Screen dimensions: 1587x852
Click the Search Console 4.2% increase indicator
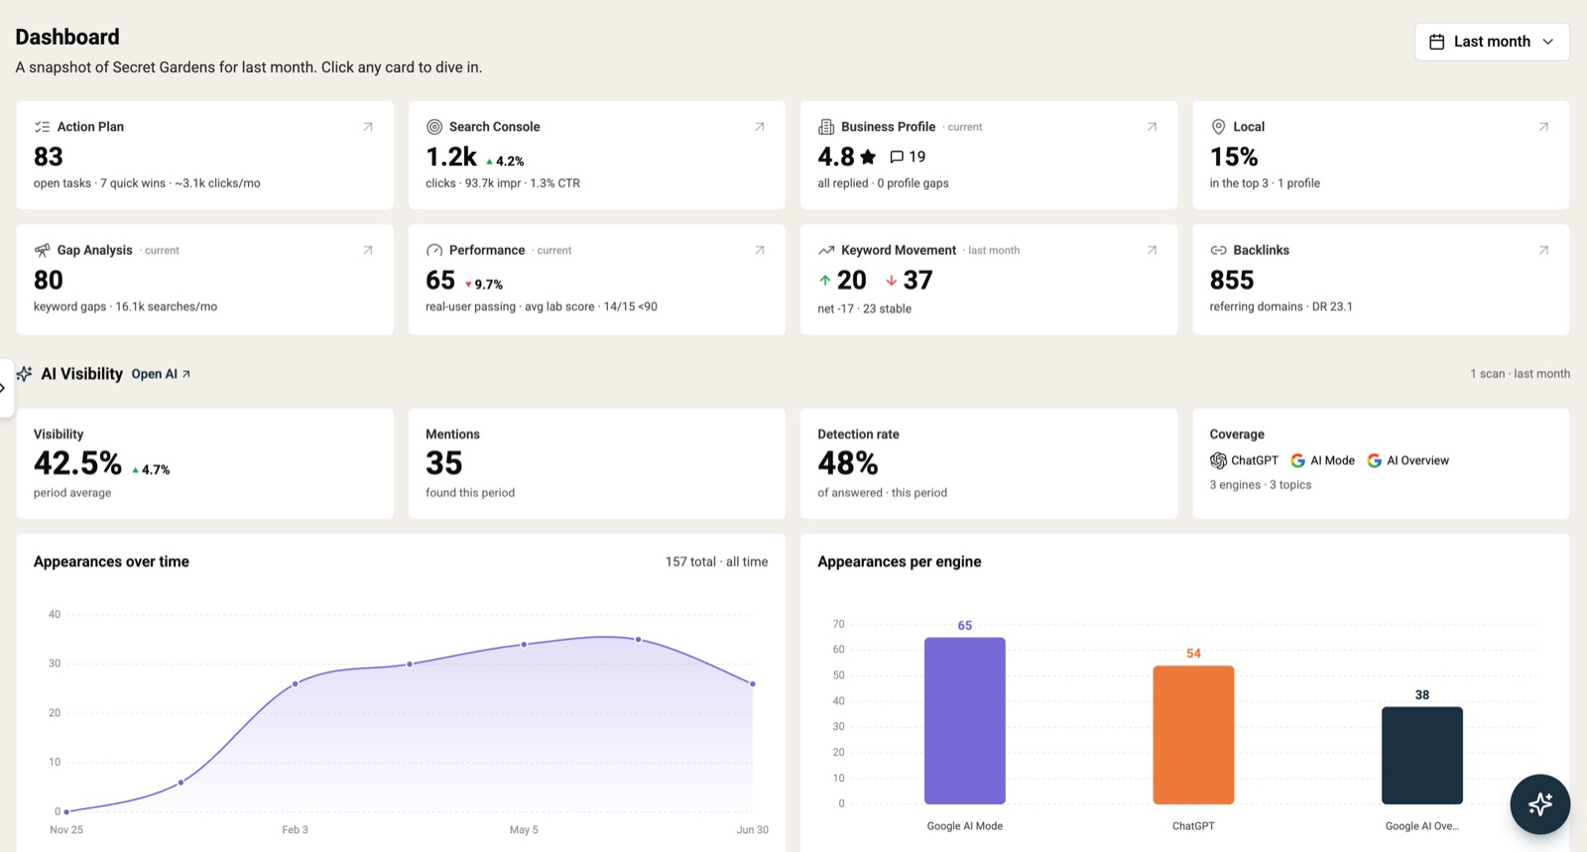tap(505, 161)
